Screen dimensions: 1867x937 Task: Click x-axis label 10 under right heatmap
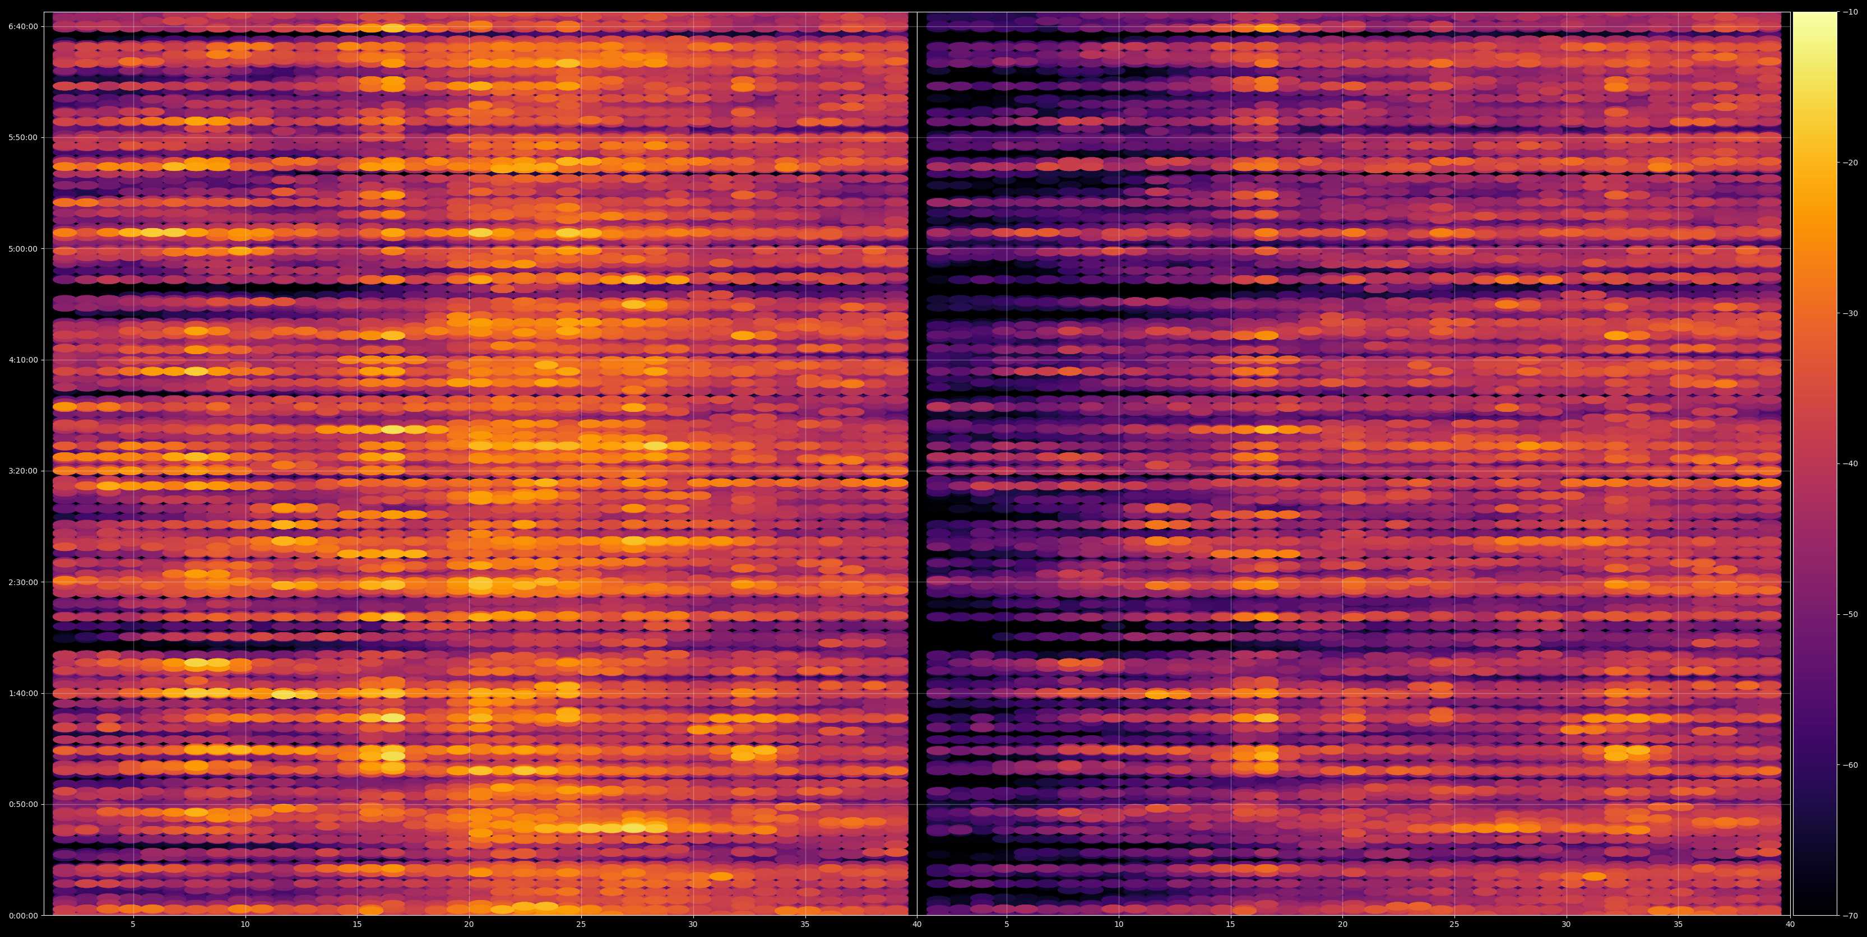click(1119, 925)
